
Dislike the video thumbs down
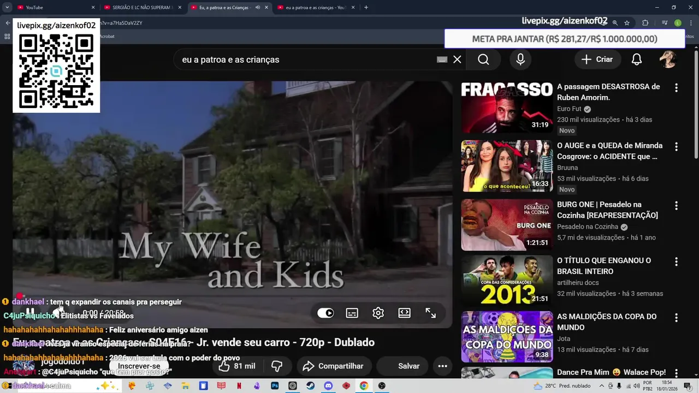point(277,366)
